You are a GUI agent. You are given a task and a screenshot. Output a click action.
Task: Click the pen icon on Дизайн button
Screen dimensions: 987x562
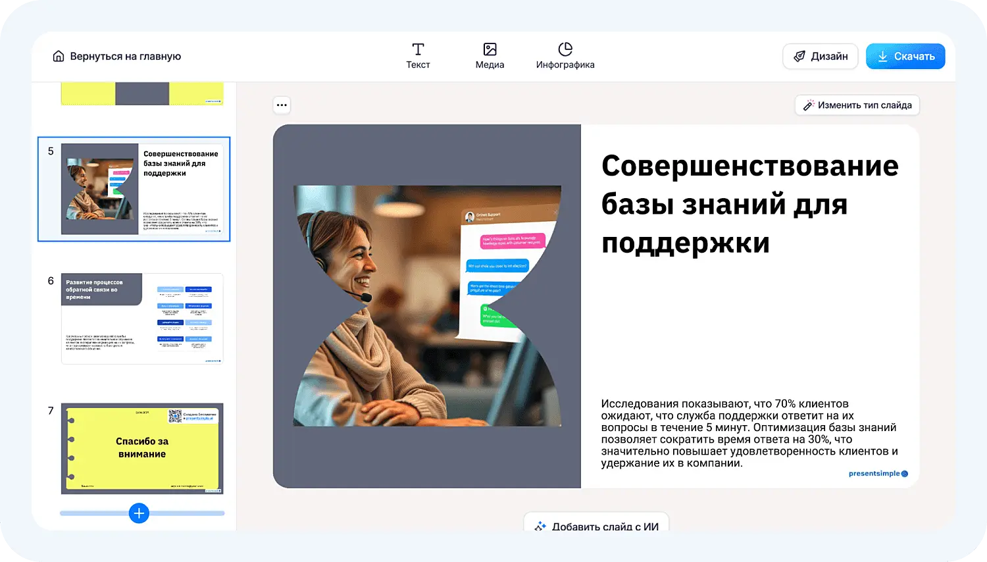point(799,57)
